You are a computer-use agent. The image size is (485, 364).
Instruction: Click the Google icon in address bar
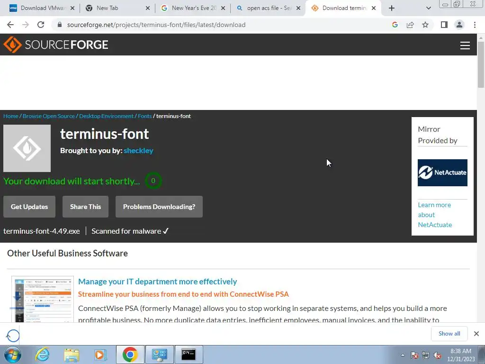click(395, 25)
